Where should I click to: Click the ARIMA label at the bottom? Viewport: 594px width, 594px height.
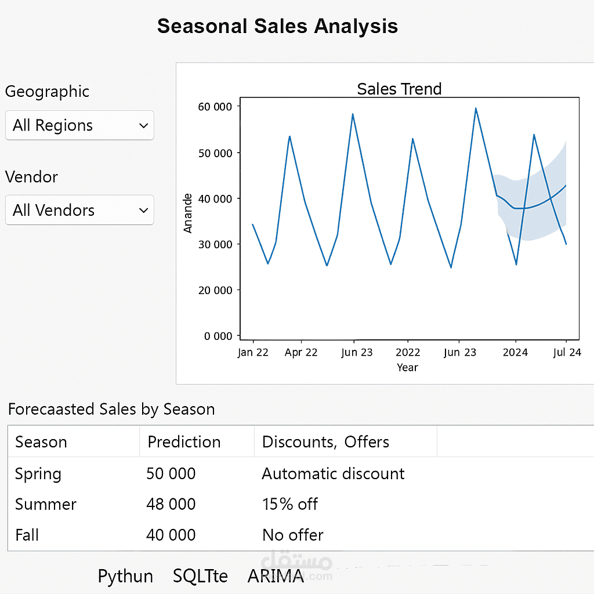pos(276,577)
